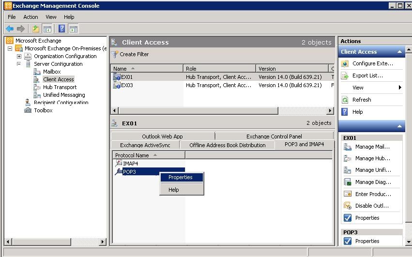The height and width of the screenshot is (257, 412).
Task: Open the Action menu
Action: point(31,17)
